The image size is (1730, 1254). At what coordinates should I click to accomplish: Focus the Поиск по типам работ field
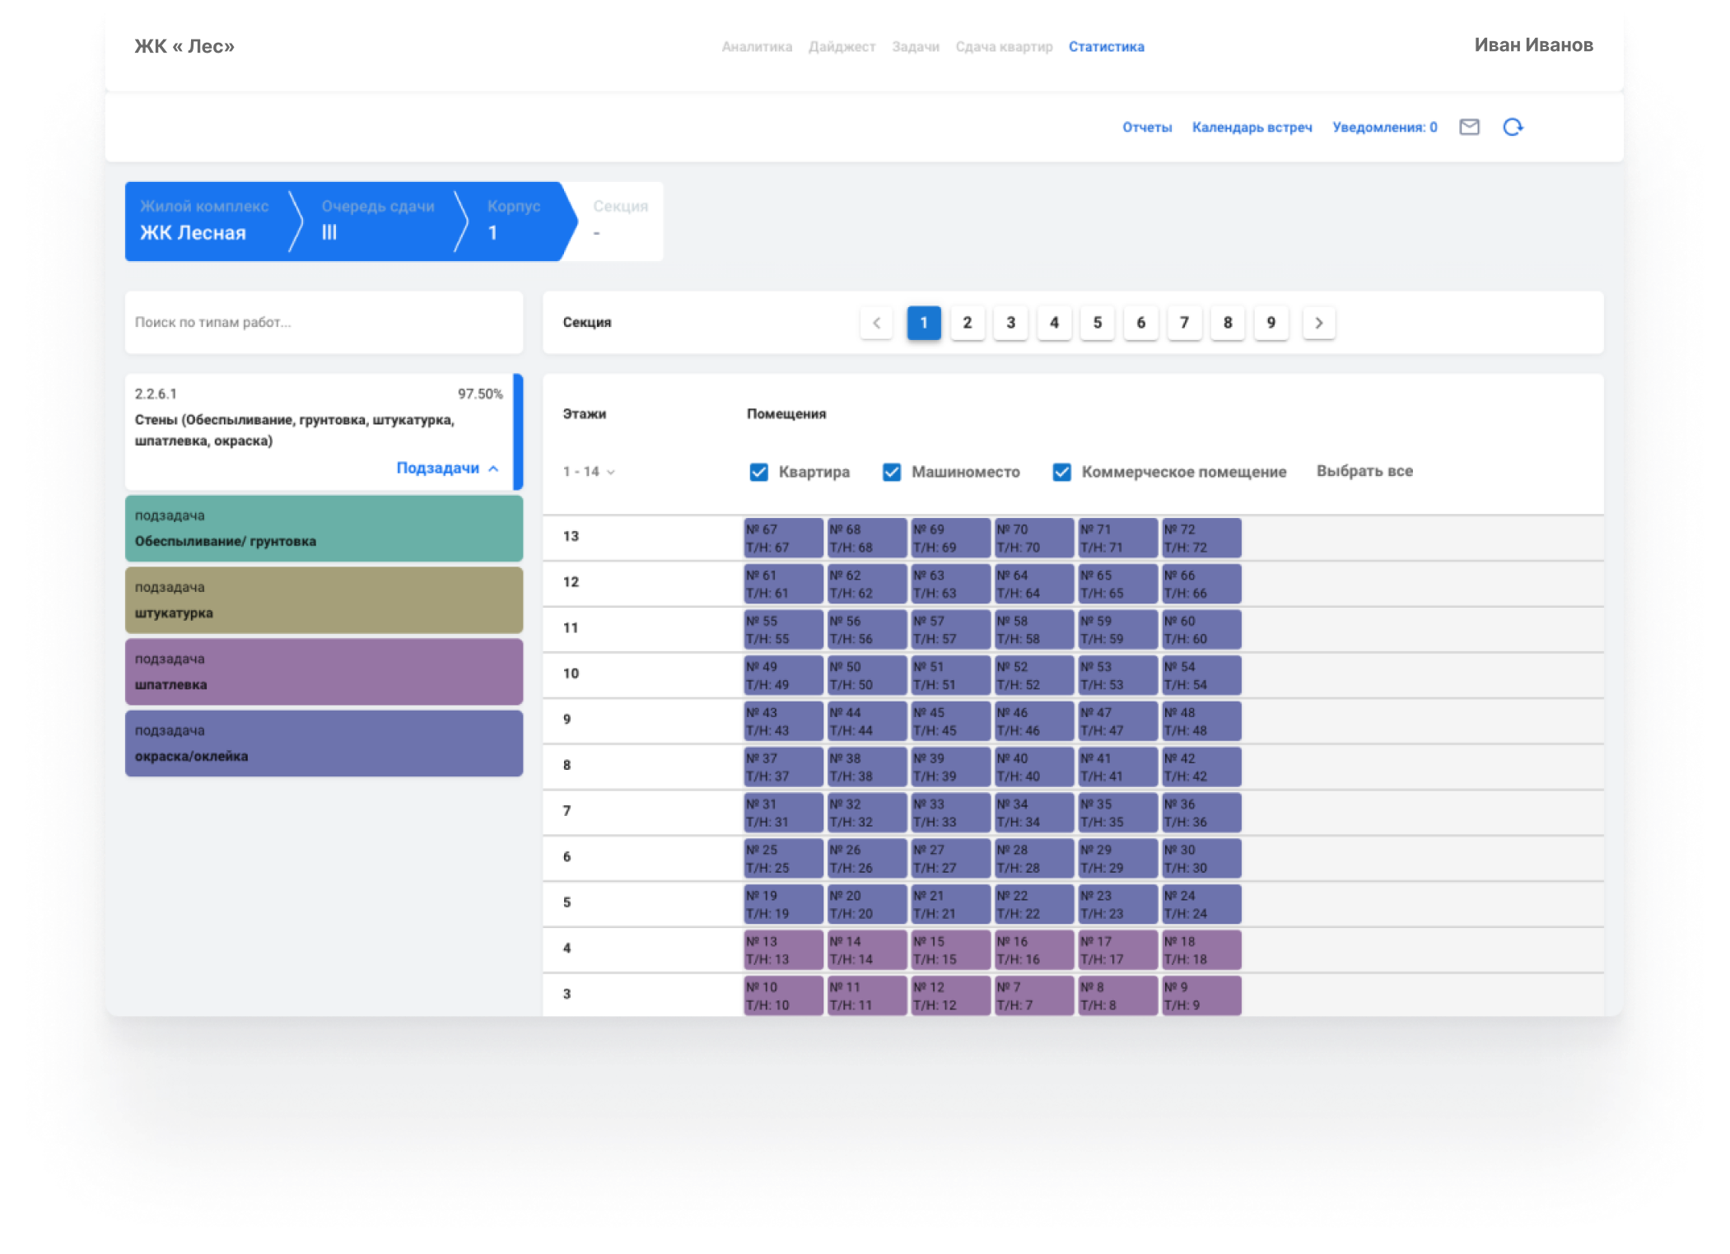[324, 323]
